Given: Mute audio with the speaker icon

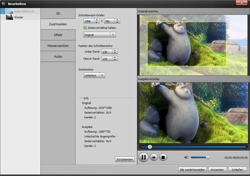Looking at the screenshot, I should pyautogui.click(x=186, y=157).
